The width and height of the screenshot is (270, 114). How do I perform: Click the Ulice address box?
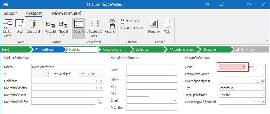152,70
